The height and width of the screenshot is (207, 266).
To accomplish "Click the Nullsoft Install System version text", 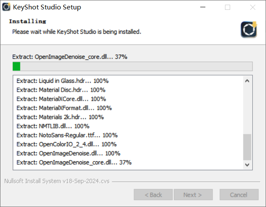I will pos(57,181).
